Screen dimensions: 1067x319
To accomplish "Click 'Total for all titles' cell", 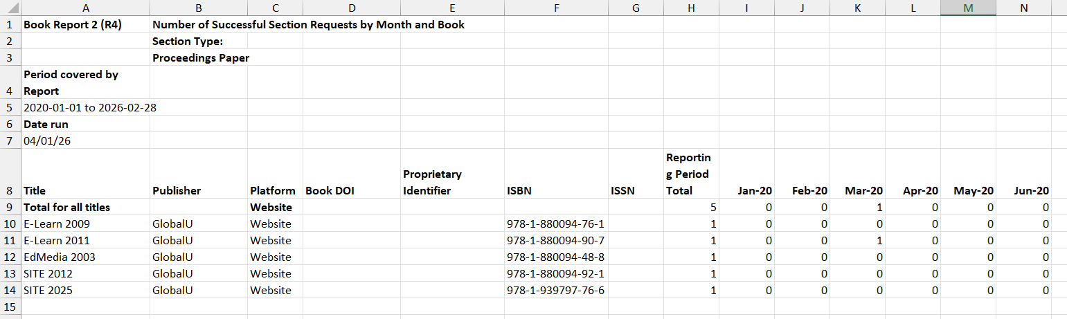I will (85, 207).
